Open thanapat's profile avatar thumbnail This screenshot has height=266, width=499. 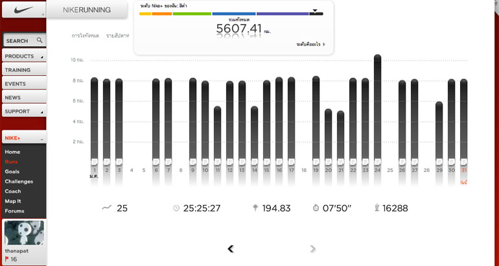pos(24,233)
